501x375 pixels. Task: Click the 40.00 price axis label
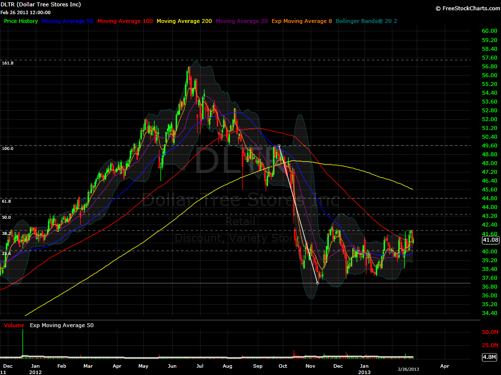pyautogui.click(x=489, y=251)
